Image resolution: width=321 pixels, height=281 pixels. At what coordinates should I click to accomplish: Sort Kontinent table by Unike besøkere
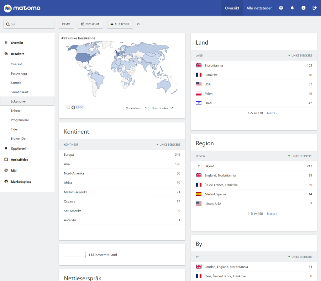pyautogui.click(x=170, y=145)
